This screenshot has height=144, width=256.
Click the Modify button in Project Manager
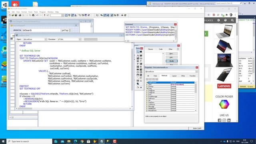(172, 61)
